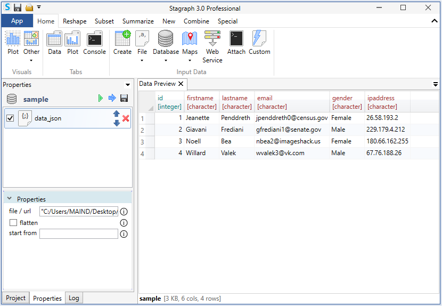Open a new Plot tab
442x306 pixels.
(72, 39)
